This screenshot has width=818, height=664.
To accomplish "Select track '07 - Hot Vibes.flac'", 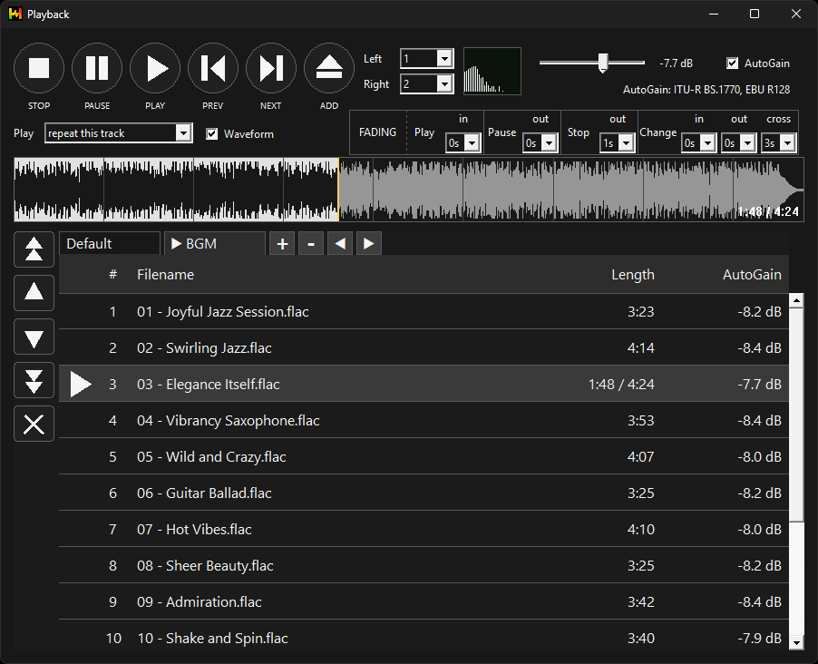I will (424, 530).
